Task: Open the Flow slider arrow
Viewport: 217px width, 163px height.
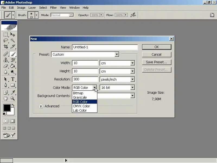Action: [x=126, y=15]
